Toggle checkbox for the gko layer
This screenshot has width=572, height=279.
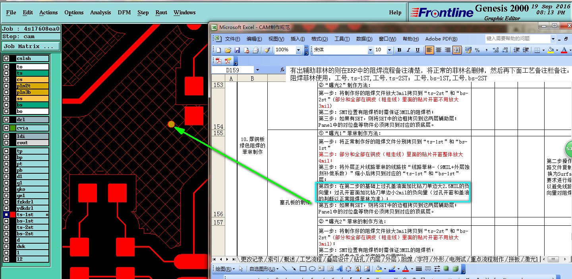click(x=6, y=189)
